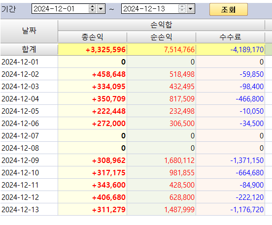Image resolution: width=272 pixels, height=225 pixels.
Task: Click the 총손익 column header
Action: (92, 37)
